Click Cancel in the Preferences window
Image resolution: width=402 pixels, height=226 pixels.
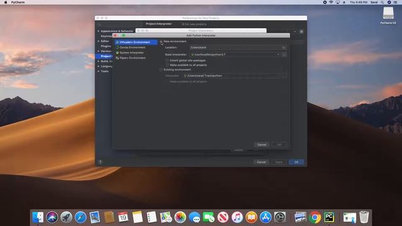[x=261, y=162]
